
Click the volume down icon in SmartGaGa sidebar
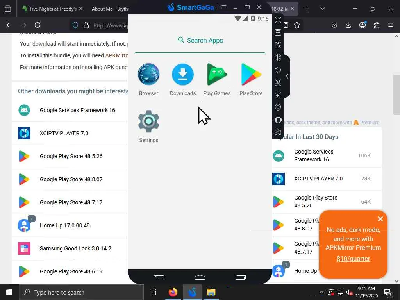pos(278,70)
